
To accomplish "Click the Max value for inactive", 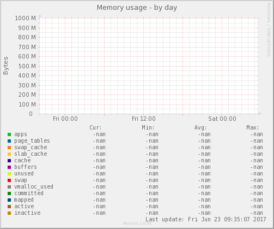I will click(x=257, y=213).
